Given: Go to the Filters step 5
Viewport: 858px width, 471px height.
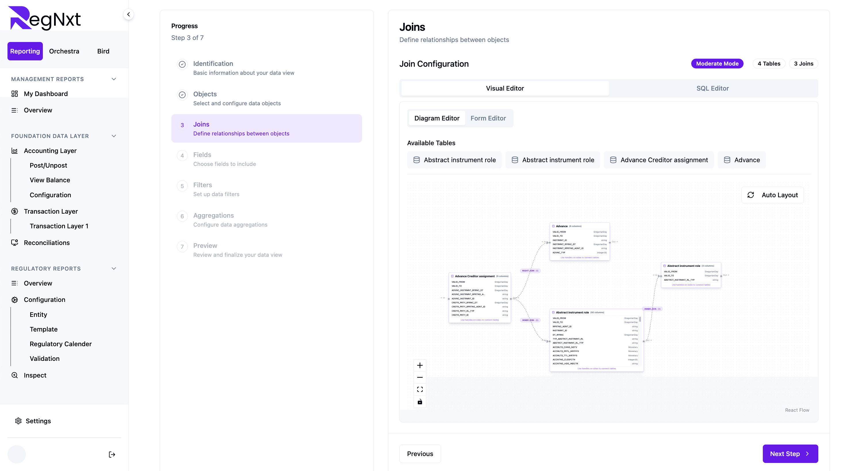Looking at the screenshot, I should click(x=267, y=189).
